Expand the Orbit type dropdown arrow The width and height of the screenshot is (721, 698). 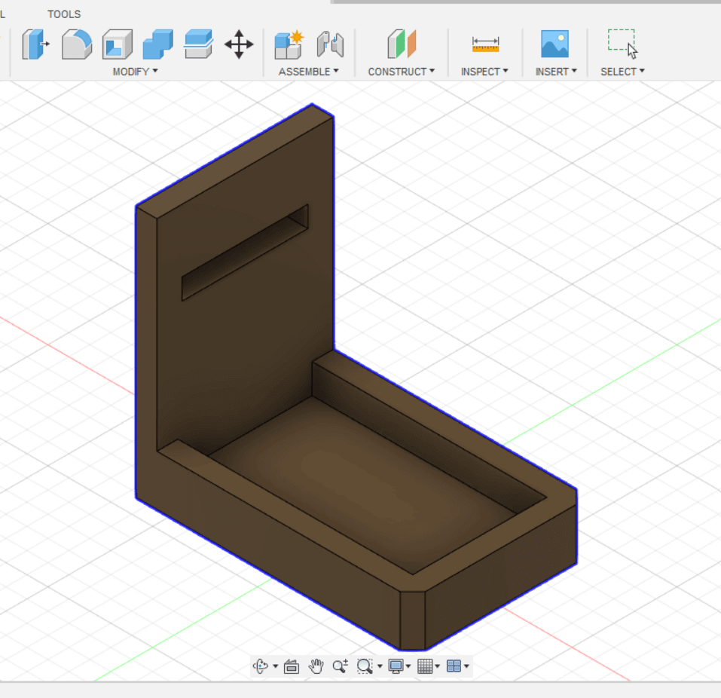[x=275, y=666]
